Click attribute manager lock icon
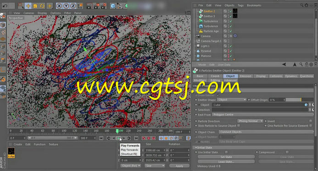Viewport: 318px width, 171px height. [x=307, y=65]
